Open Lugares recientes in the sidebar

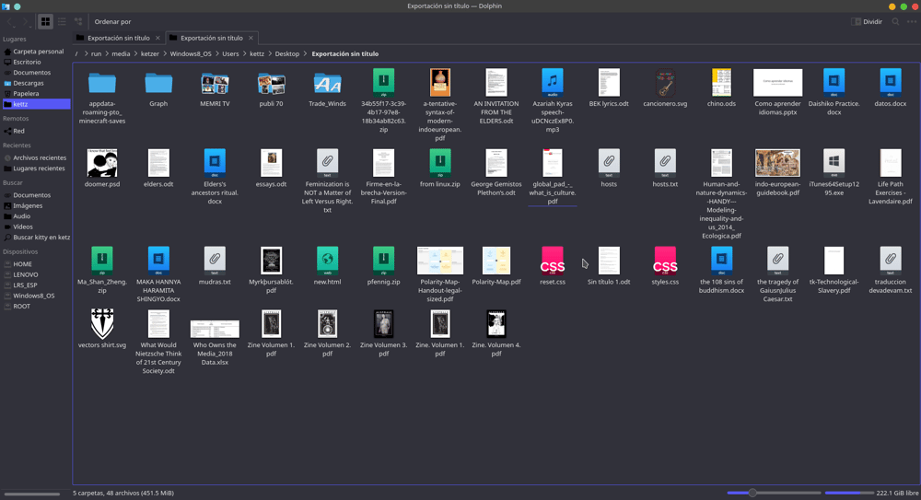click(x=35, y=168)
